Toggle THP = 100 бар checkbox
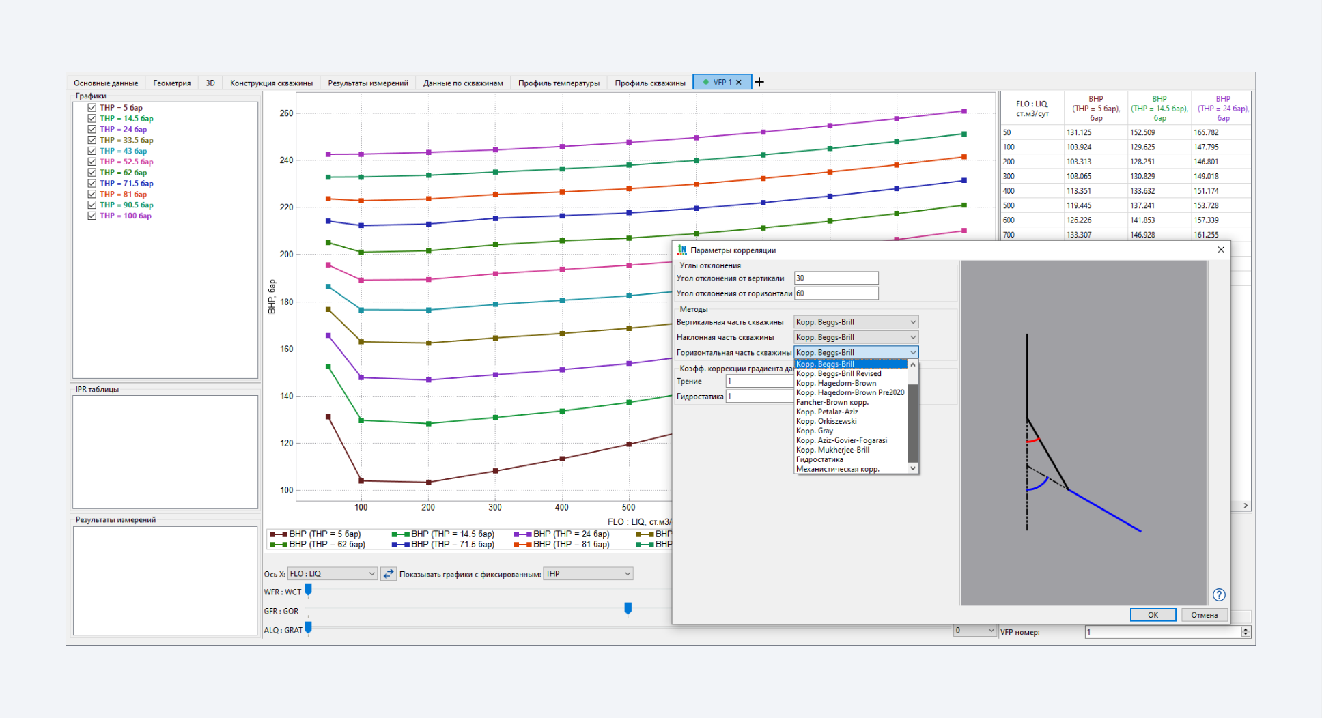Viewport: 1322px width, 718px height. click(92, 216)
